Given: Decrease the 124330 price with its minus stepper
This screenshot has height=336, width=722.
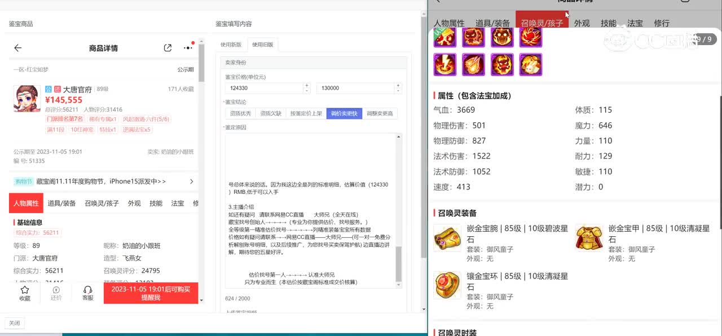Looking at the screenshot, I should tap(307, 90).
